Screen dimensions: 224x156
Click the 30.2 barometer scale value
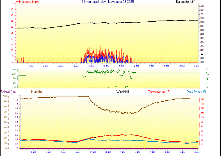click(x=202, y=6)
